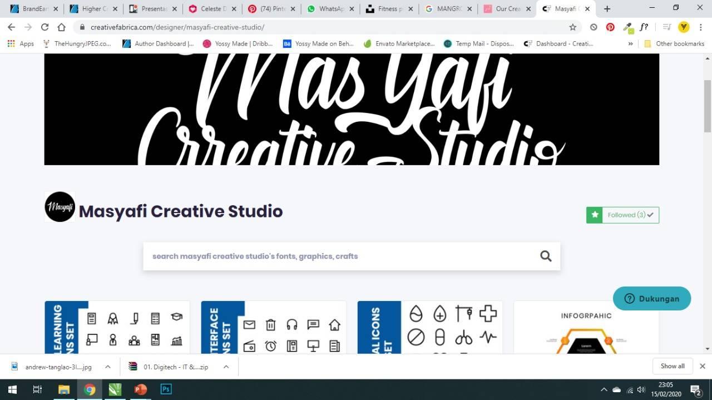Open File Explorer from taskbar
The height and width of the screenshot is (400, 712).
tap(64, 389)
